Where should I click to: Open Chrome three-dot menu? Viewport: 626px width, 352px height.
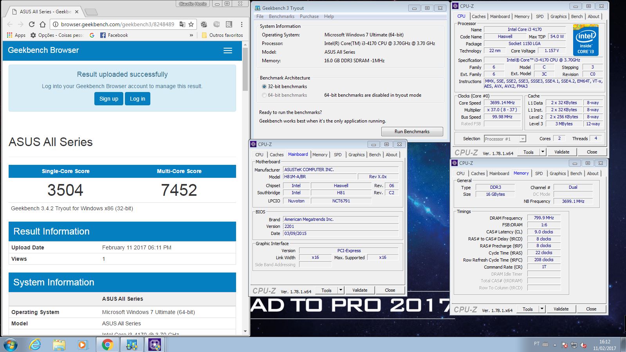coord(242,24)
